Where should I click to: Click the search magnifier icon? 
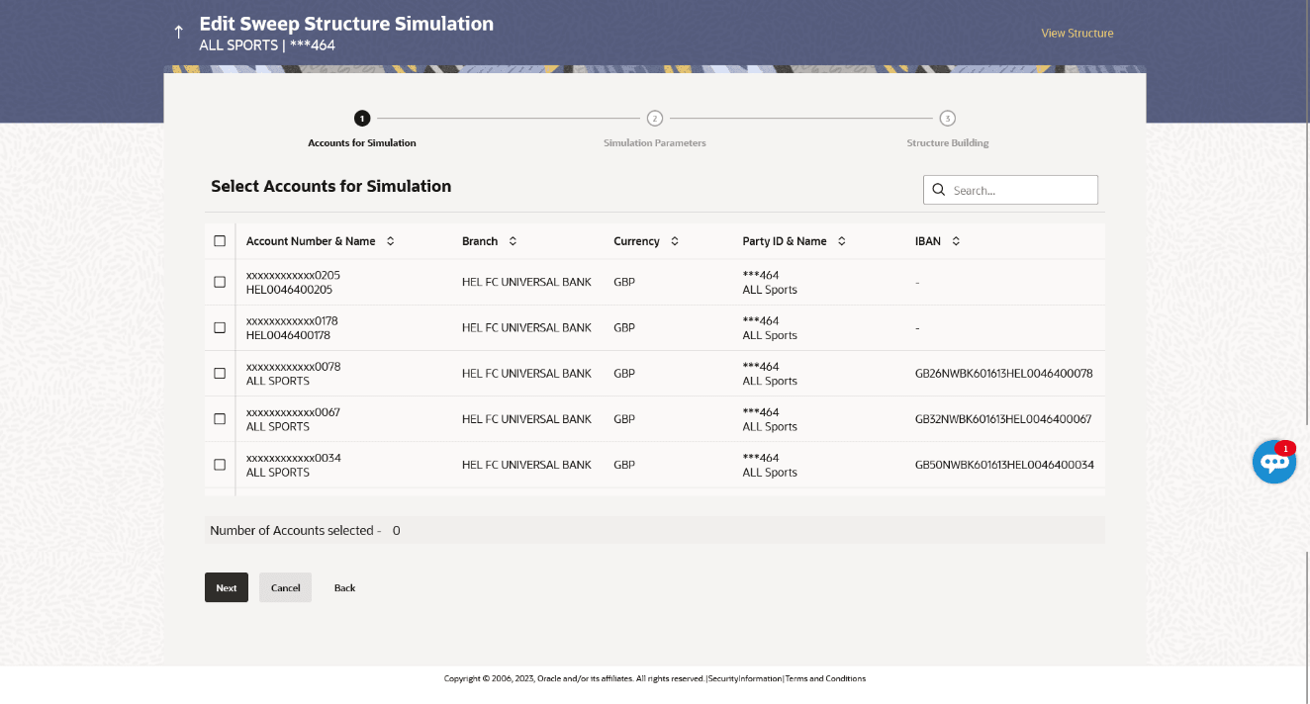(x=938, y=190)
